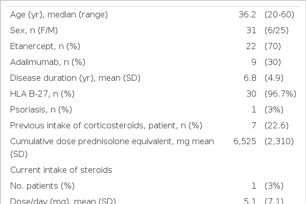Click the 'Current intake of steroids' heading
Image resolution: width=306 pixels, height=204 pixels.
pyautogui.click(x=61, y=170)
